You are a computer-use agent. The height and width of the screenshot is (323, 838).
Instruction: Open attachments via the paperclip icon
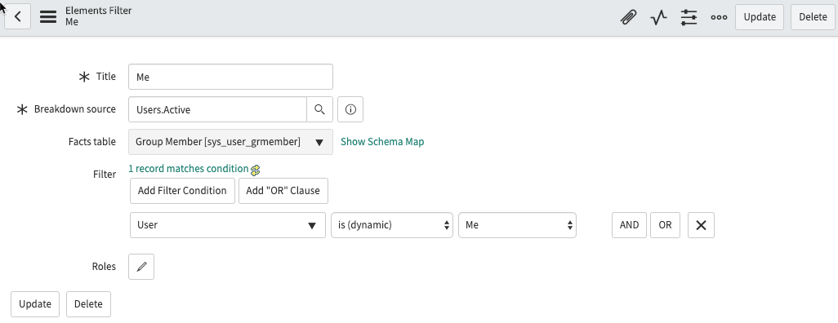(x=629, y=17)
